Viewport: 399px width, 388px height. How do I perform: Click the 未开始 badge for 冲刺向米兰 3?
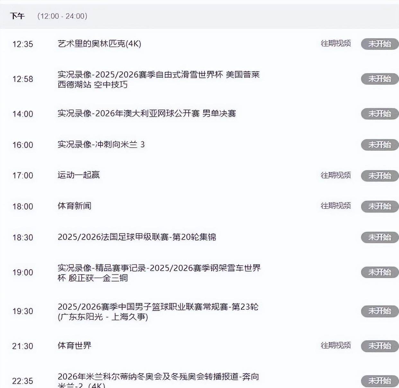click(379, 145)
